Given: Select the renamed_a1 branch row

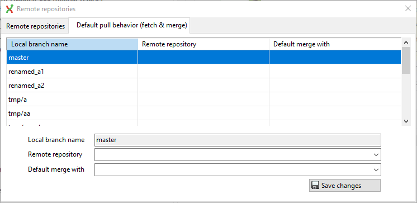Looking at the screenshot, I should pos(203,72).
